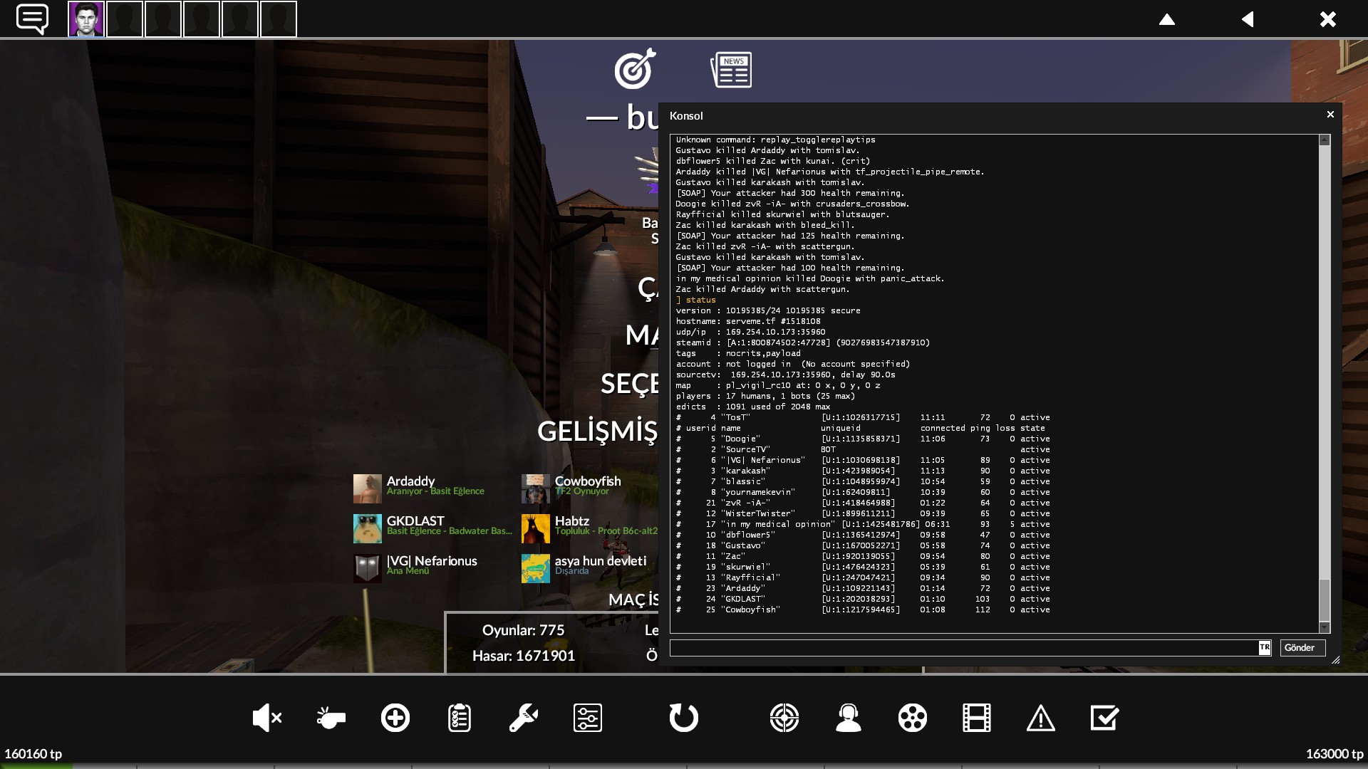Toggle the checkmark box icon
Viewport: 1368px width, 769px height.
[1104, 718]
